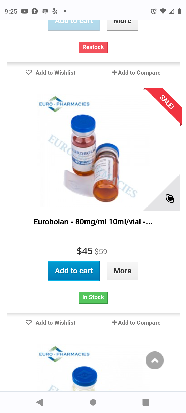
Task: Click the heart icon beside Eurobolan's Add to Wishlist
Action: click(29, 322)
